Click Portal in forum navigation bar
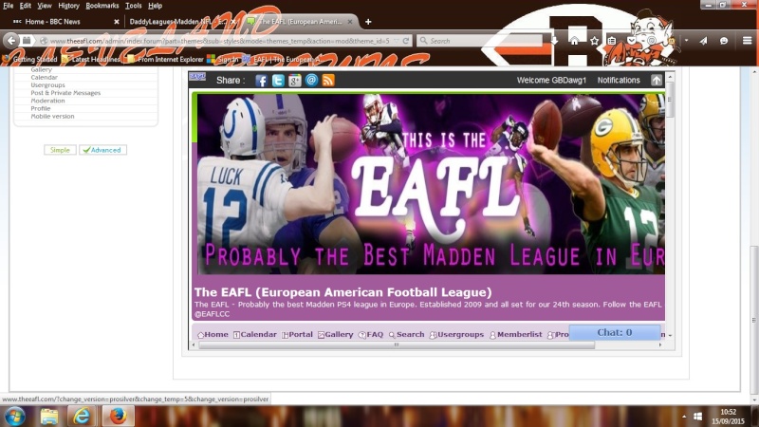Image resolution: width=759 pixels, height=427 pixels. pos(298,335)
